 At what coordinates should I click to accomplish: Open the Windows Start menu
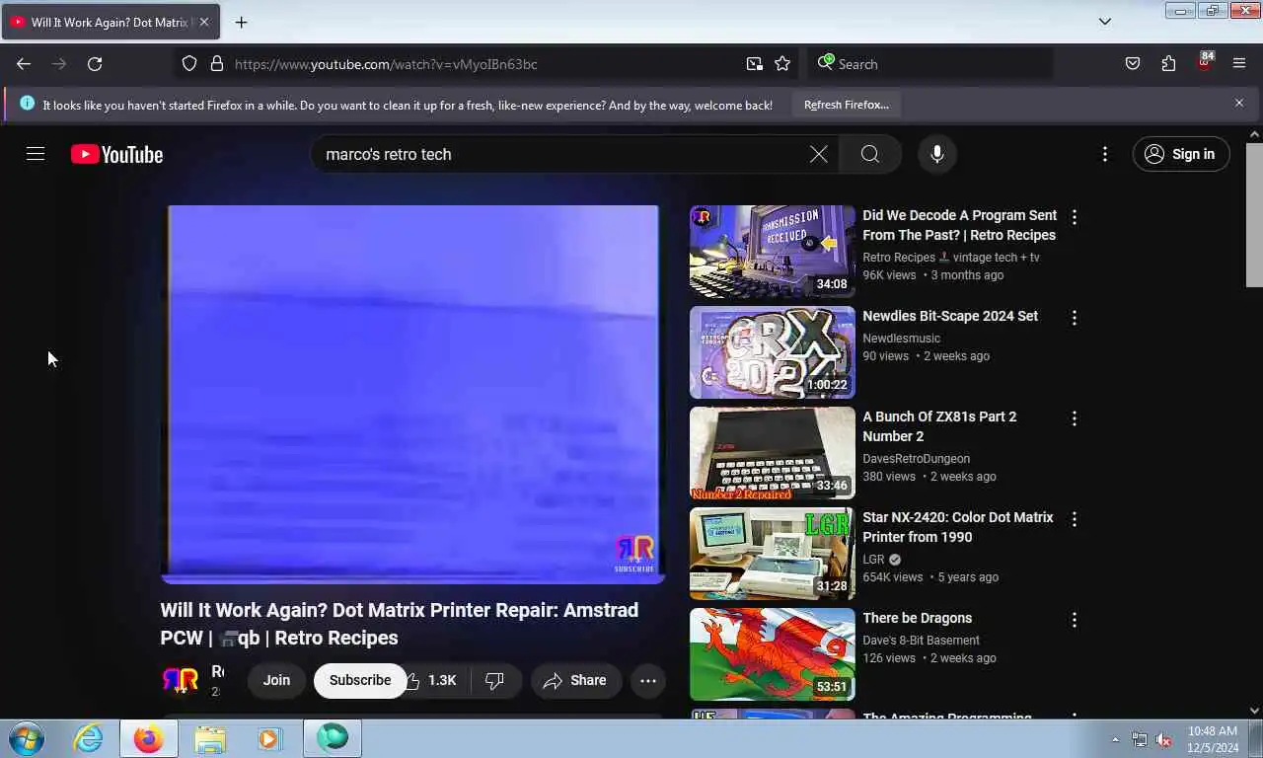tap(27, 738)
